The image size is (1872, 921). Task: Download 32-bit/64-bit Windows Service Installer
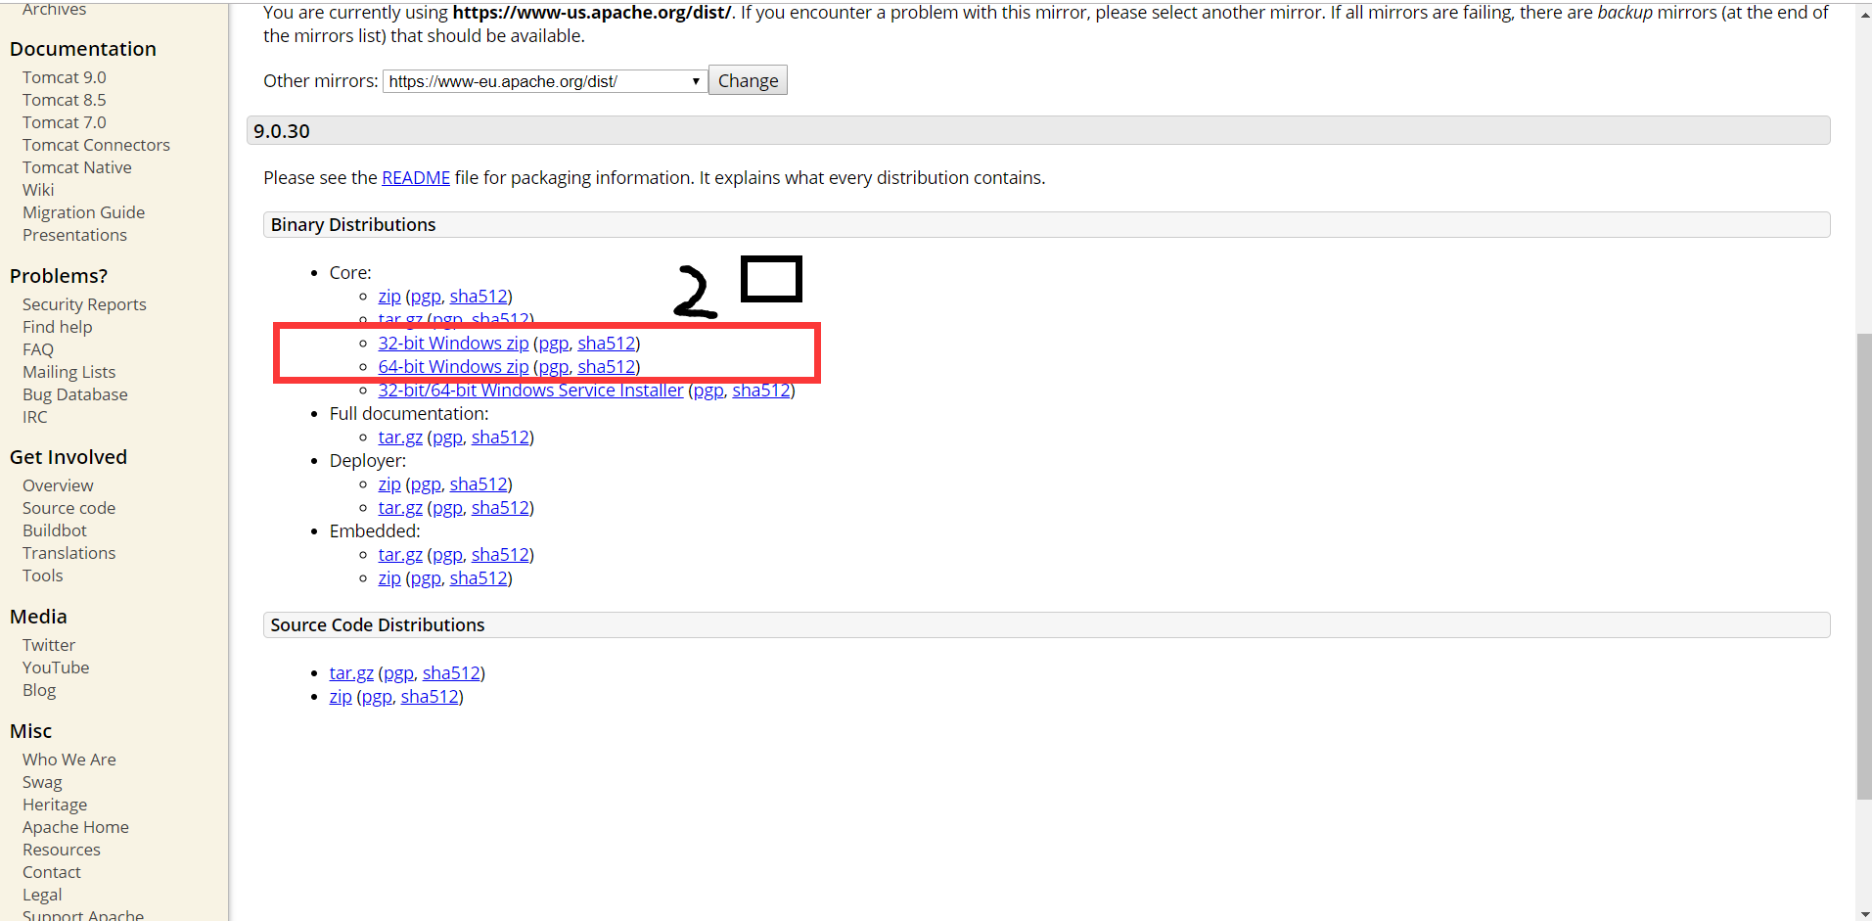(x=531, y=390)
